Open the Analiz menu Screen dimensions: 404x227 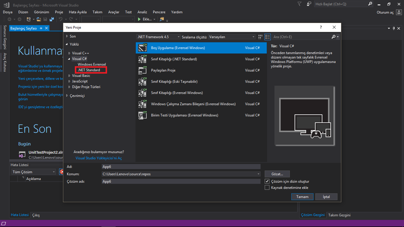(142, 12)
